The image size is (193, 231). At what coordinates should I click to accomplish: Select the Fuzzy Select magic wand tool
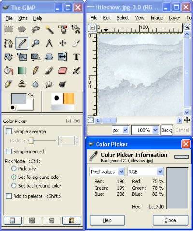click(x=49, y=29)
